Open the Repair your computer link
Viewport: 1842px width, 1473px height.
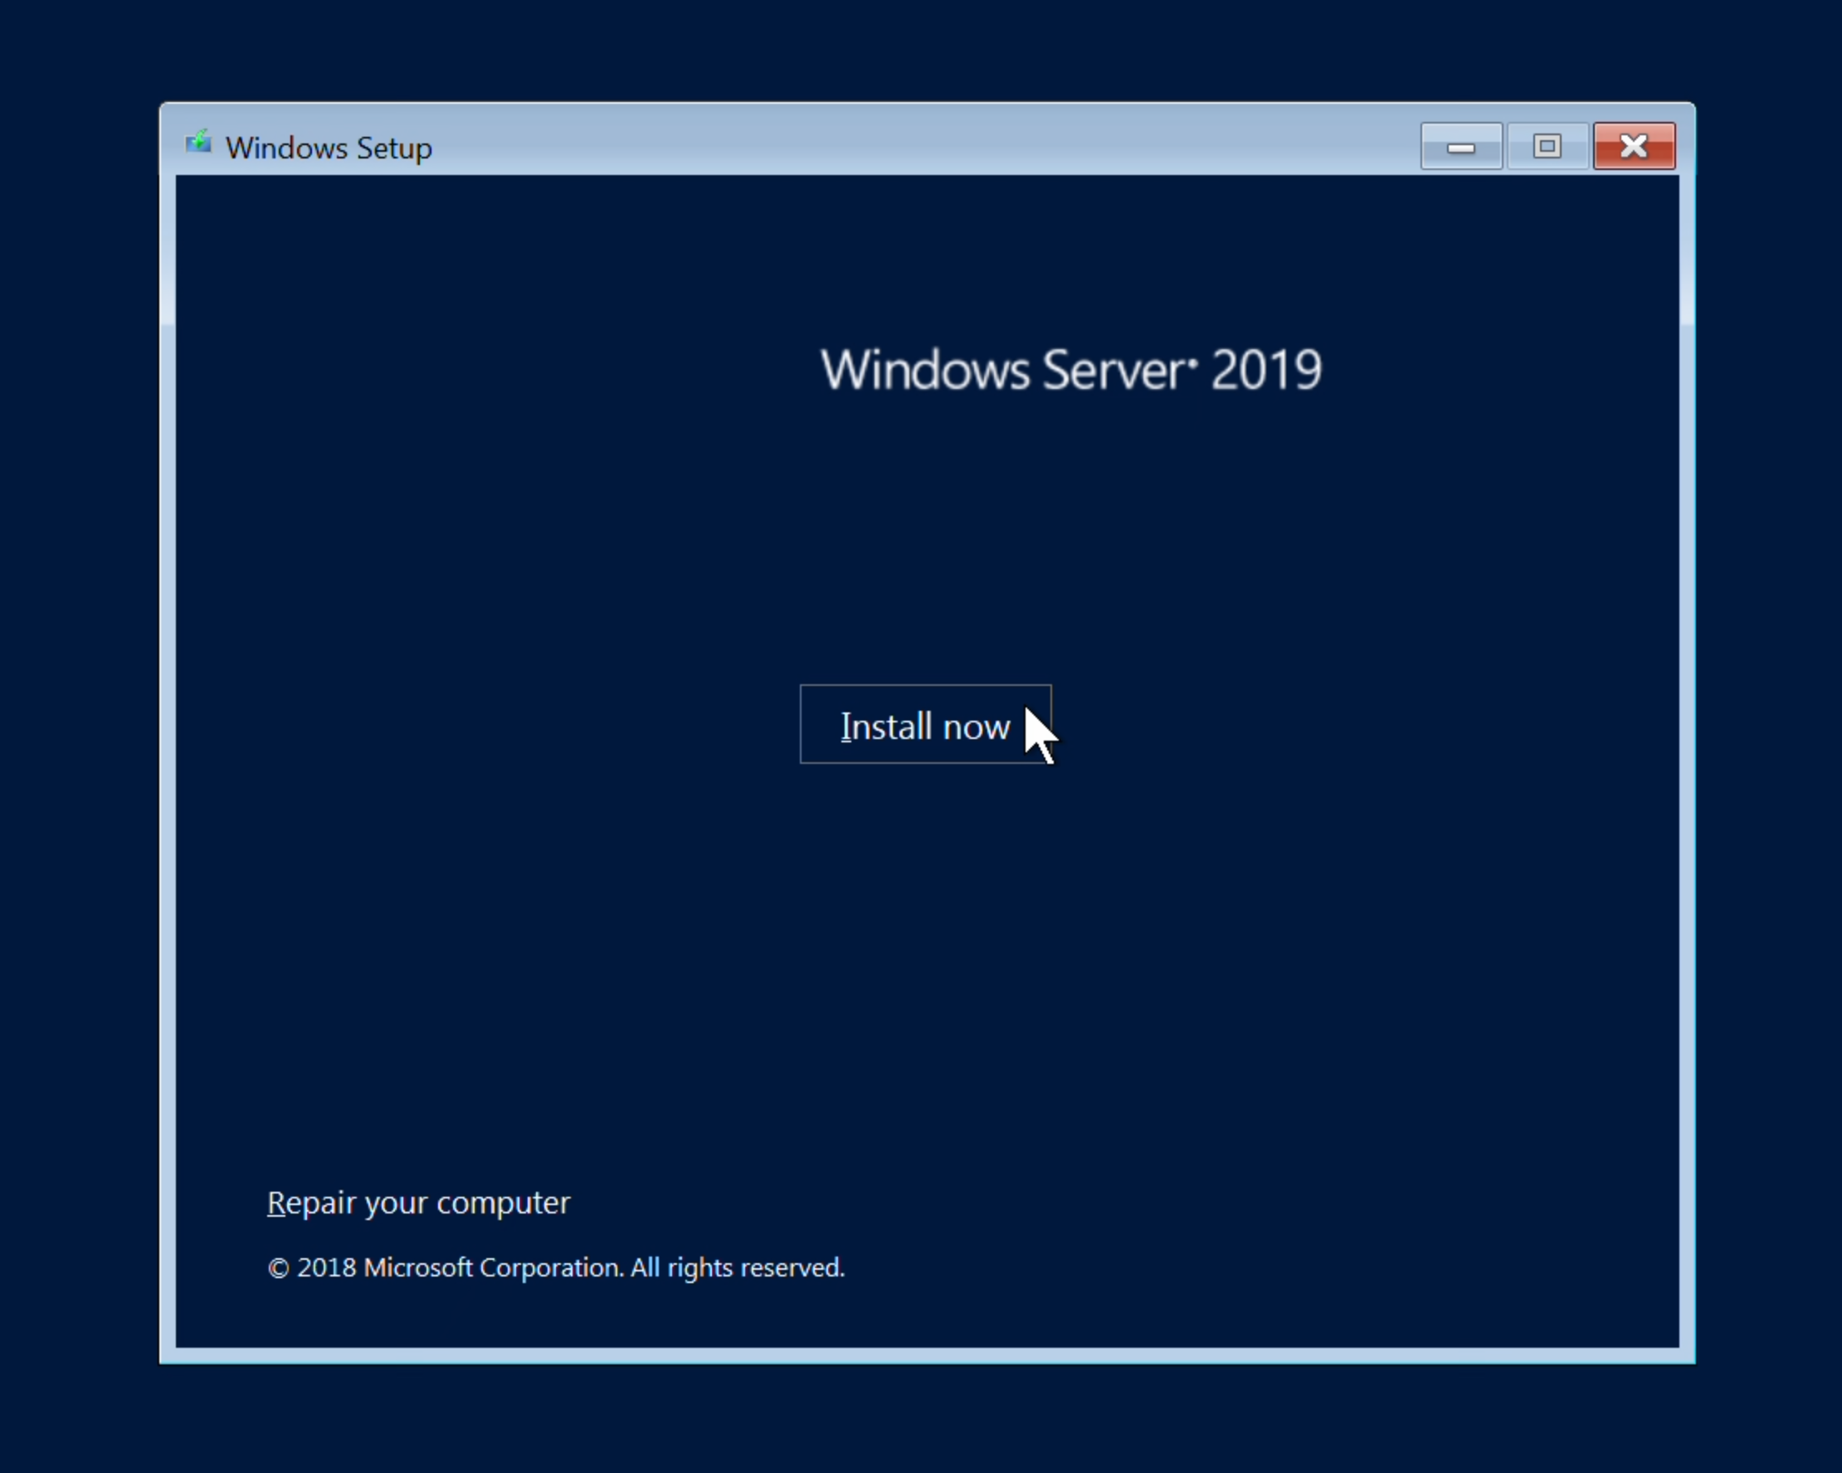(x=419, y=1203)
